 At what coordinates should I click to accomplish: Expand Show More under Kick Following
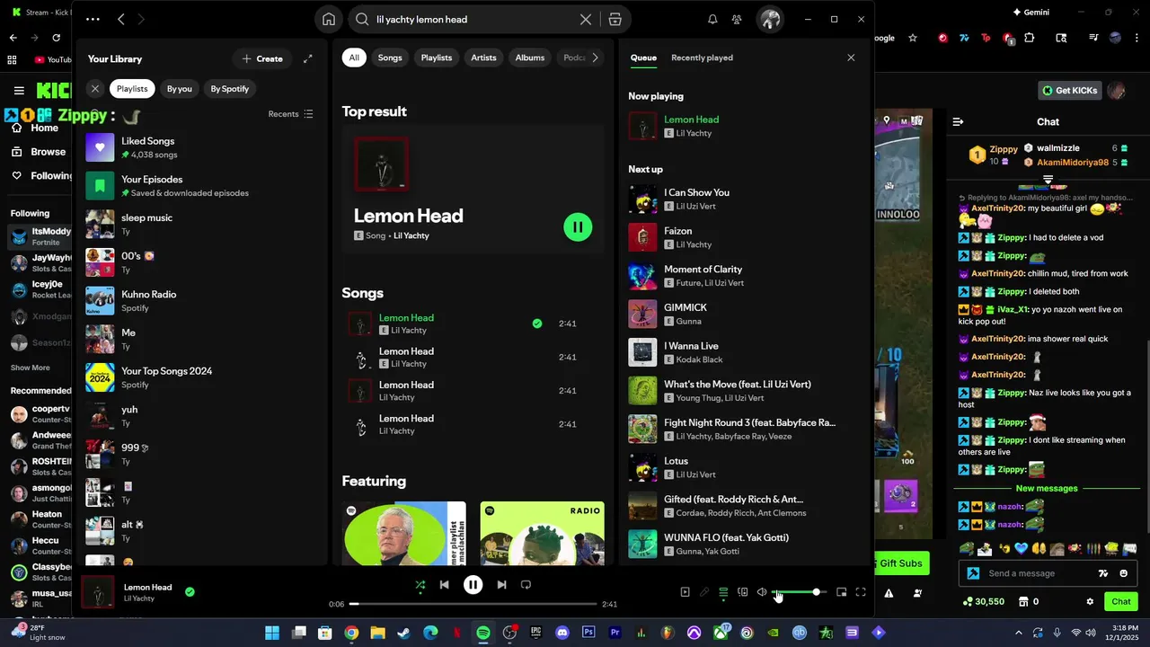tap(31, 368)
